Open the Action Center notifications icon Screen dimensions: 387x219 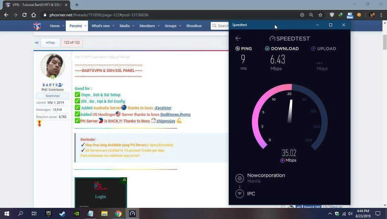click(378, 214)
